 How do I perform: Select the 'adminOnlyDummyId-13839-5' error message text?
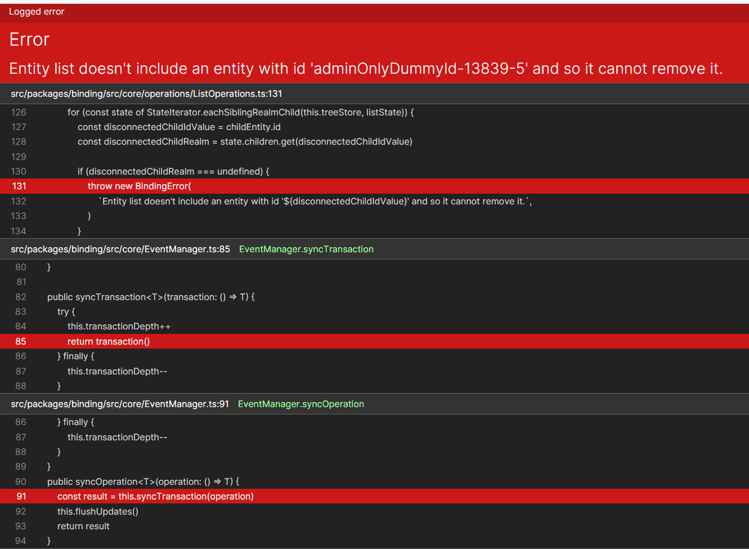click(366, 69)
